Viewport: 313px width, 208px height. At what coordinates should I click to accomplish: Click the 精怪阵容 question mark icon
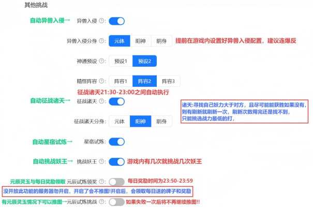pos(101,81)
